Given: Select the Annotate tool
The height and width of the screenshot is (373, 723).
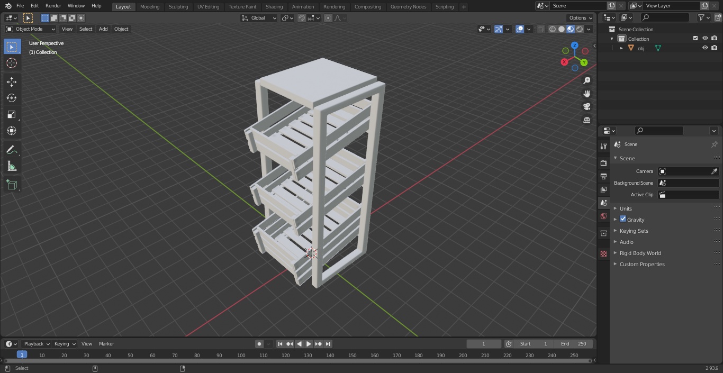Looking at the screenshot, I should (12, 150).
